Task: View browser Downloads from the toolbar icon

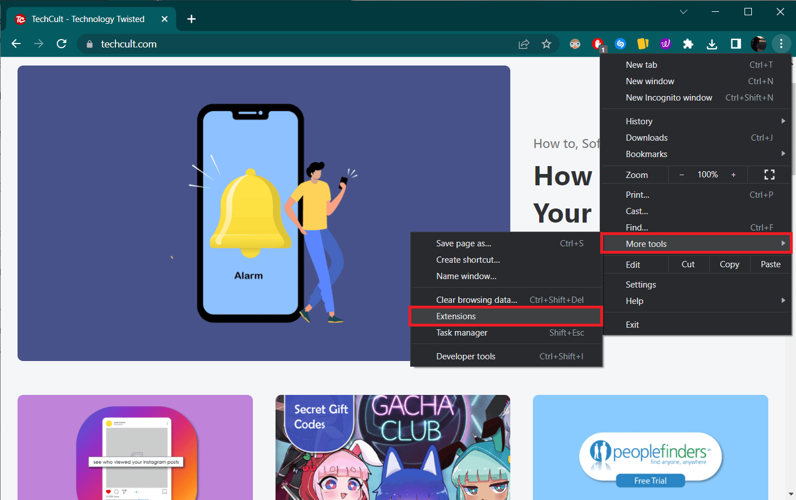Action: [712, 44]
